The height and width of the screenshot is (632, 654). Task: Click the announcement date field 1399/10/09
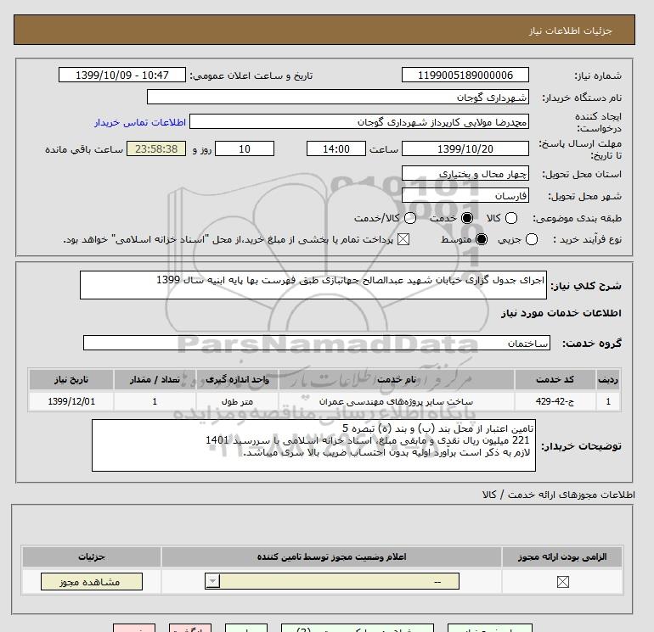coord(122,75)
